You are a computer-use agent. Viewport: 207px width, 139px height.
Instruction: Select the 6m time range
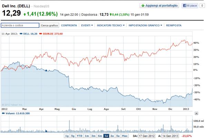pos(100,136)
